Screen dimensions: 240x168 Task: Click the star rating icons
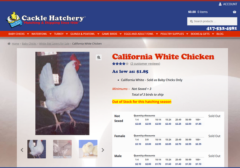tap(120, 64)
